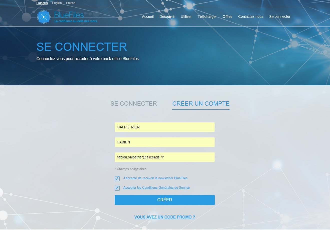Screen dimensions: 330x230
Task: Click the BlueFiles logo icon
Action: point(44,17)
